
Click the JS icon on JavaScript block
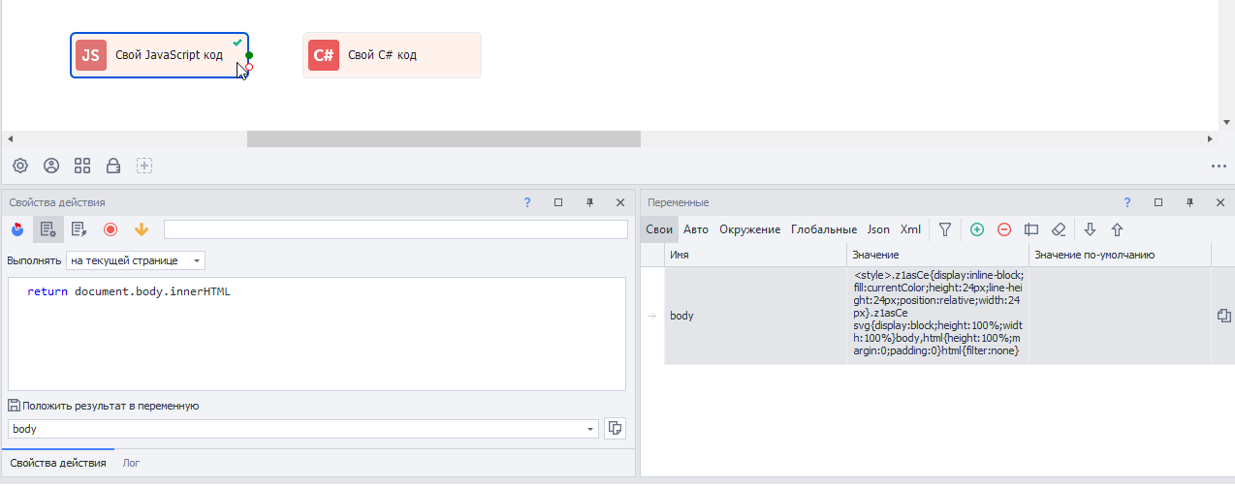tap(90, 55)
